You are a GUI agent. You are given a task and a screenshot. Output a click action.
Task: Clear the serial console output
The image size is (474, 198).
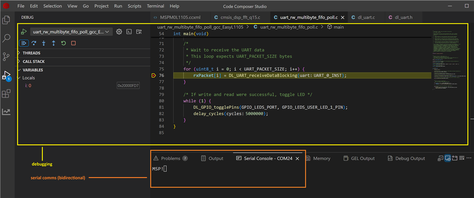(x=462, y=158)
